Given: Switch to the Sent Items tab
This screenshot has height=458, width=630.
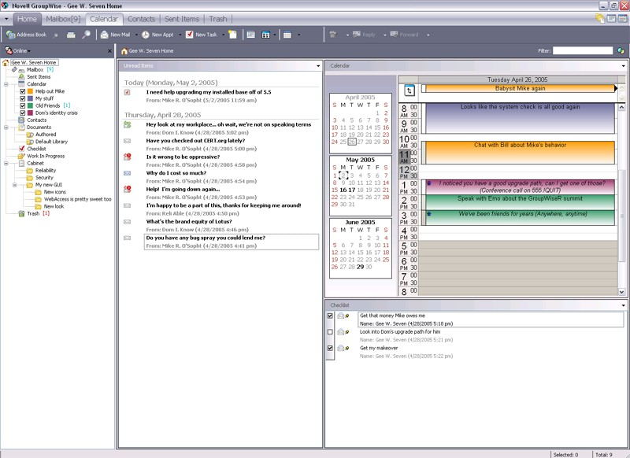Looking at the screenshot, I should tap(182, 19).
